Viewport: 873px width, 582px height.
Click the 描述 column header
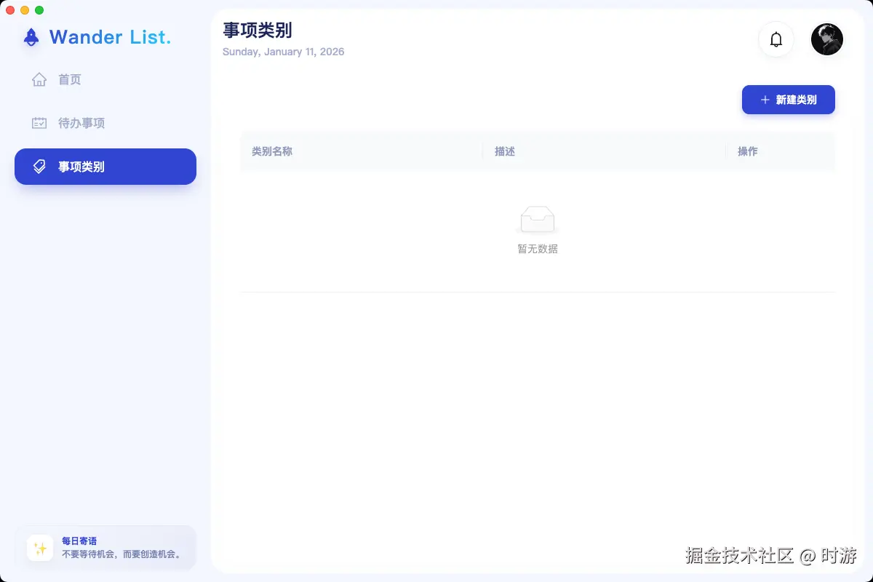pyautogui.click(x=605, y=151)
